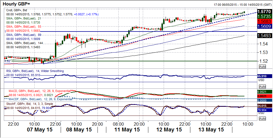273x138 pixels.
Task: Click the Auto button in the Stochastic panel
Action: [262, 119]
